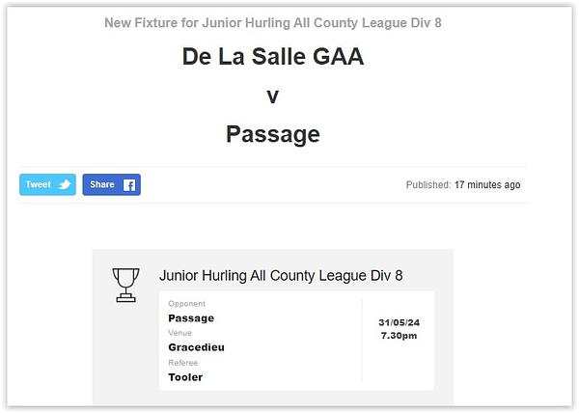Click the referee name Tooler
Viewport: 579px width, 413px height.
click(x=185, y=377)
